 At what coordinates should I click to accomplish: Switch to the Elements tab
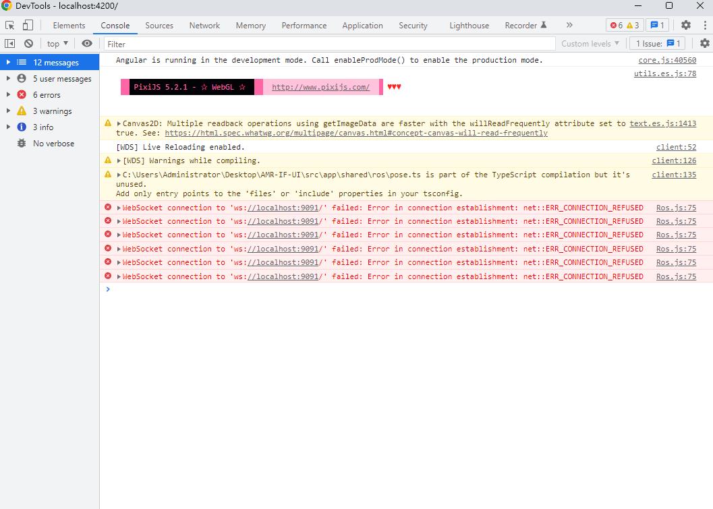(69, 26)
